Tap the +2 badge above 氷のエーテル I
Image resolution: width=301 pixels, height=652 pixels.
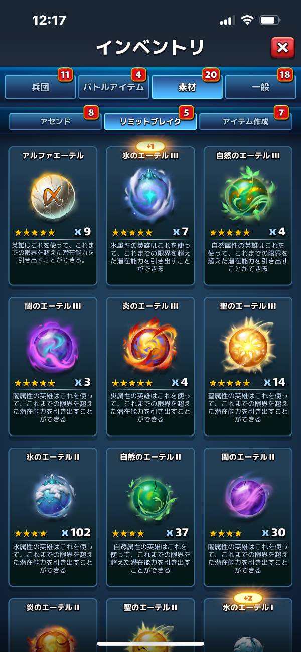248,598
